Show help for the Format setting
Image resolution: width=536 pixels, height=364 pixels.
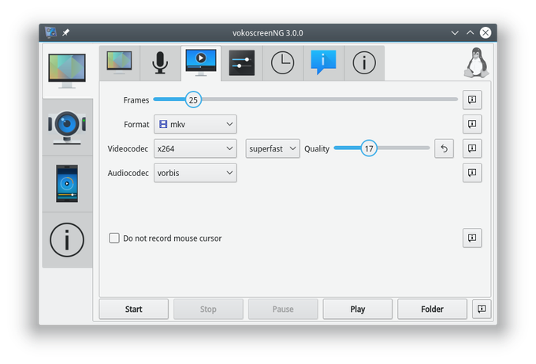[x=472, y=124]
